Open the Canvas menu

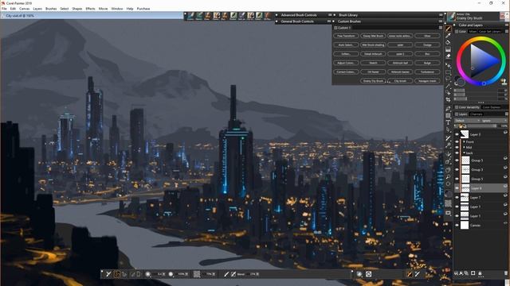click(25, 9)
